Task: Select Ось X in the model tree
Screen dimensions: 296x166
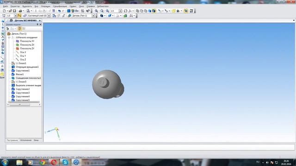Action: [23, 52]
